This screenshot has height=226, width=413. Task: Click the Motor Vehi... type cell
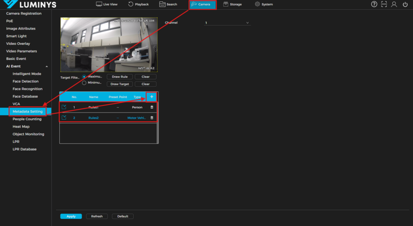tap(136, 118)
